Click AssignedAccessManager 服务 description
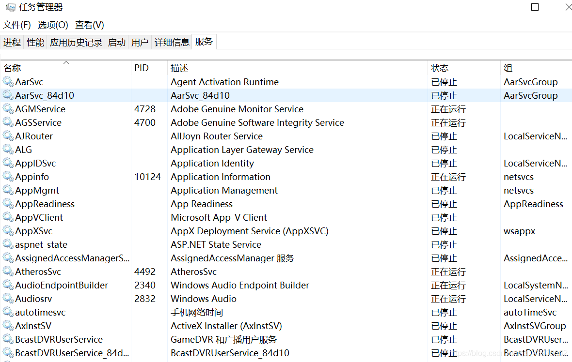572x362 pixels. (x=232, y=258)
